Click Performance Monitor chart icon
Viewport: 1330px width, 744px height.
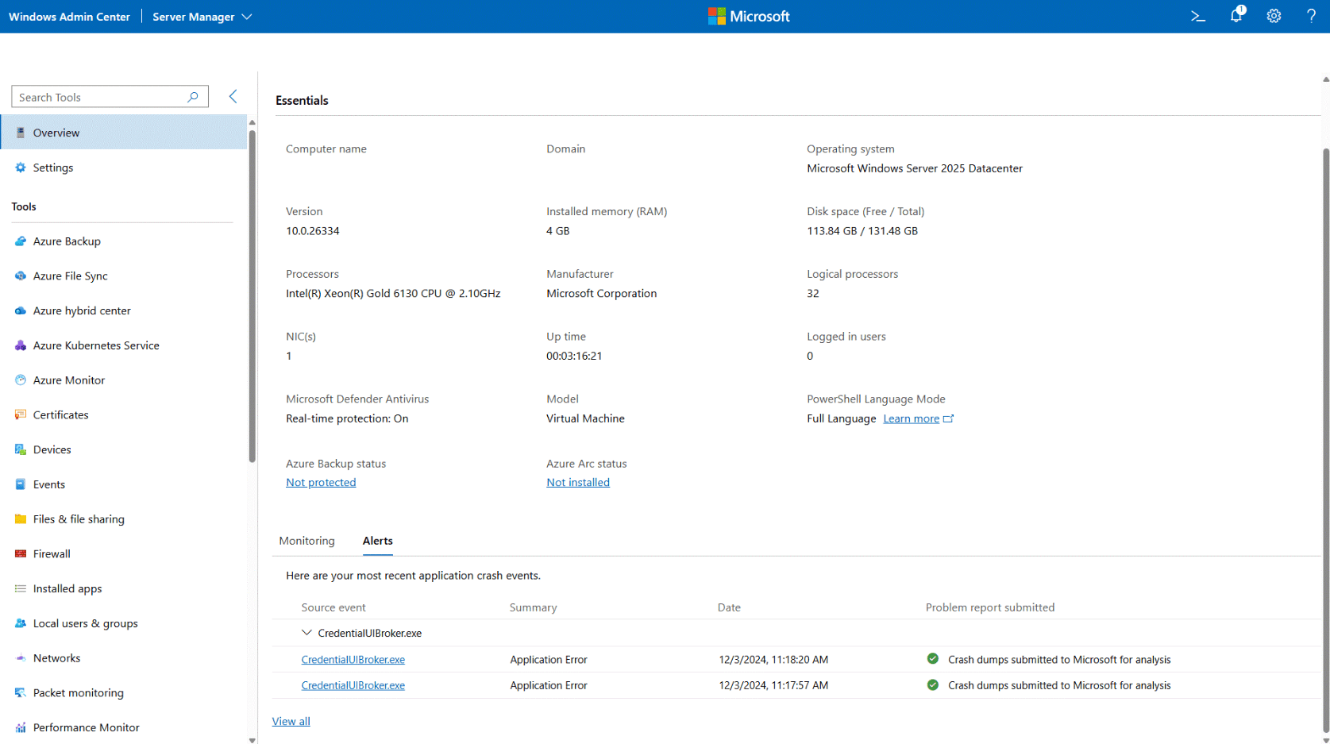(21, 727)
